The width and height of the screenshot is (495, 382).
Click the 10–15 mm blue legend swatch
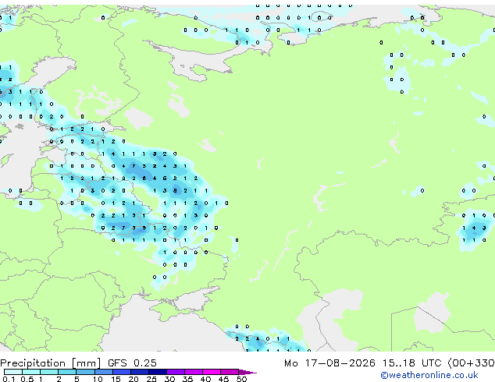click(104, 372)
